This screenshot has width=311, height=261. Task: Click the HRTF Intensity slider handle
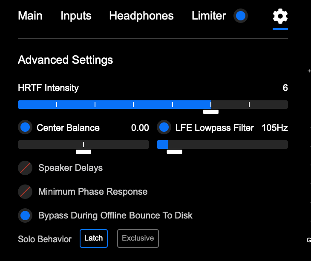(x=211, y=112)
